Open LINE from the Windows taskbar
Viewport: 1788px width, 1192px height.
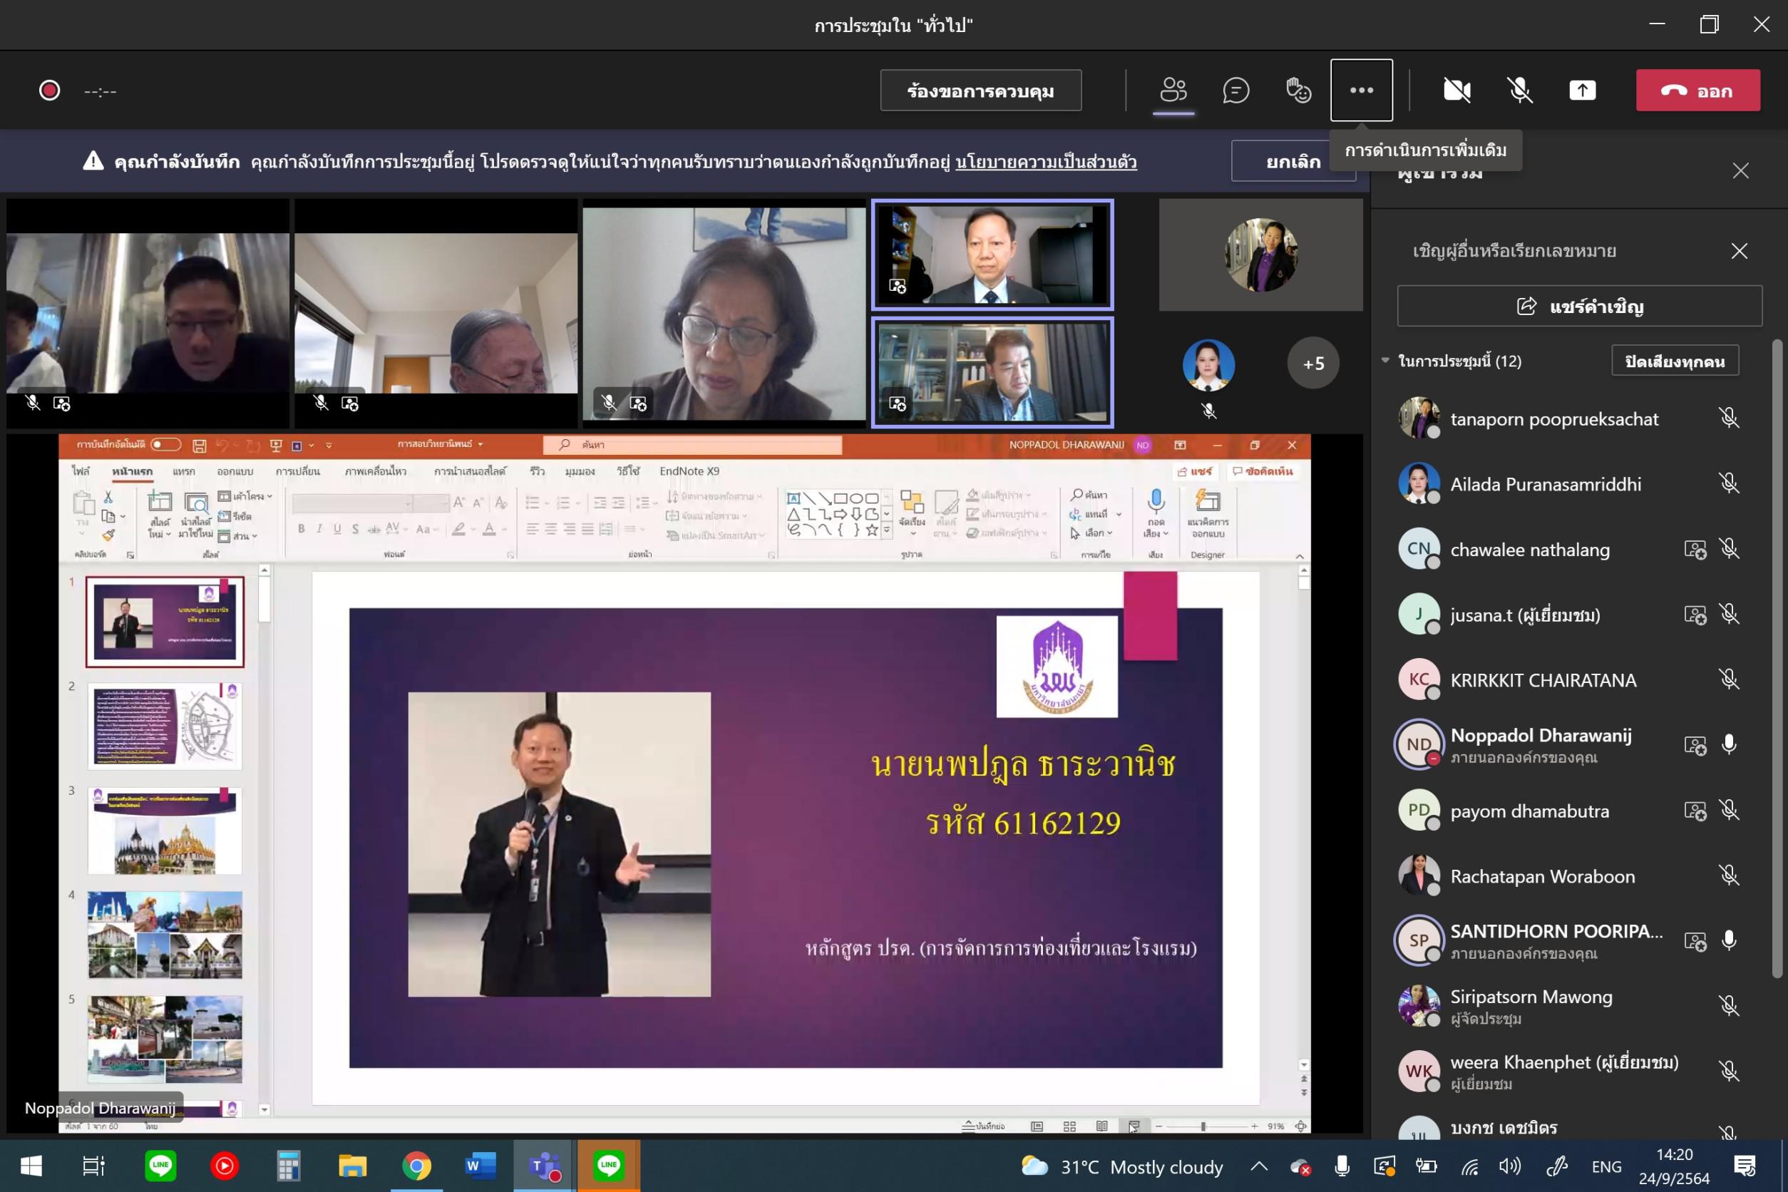coord(160,1166)
